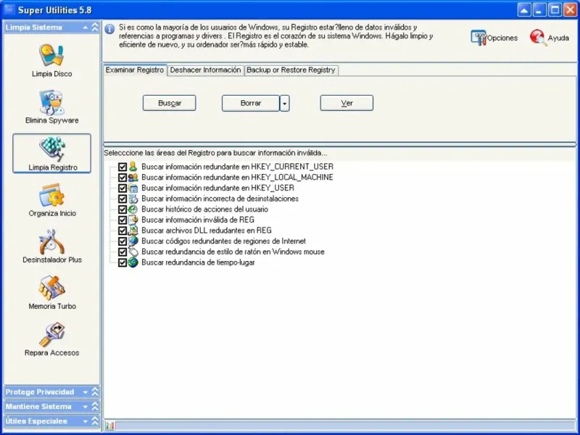
Task: Expand the Mantiene Sistema panel chevron
Action: point(95,407)
